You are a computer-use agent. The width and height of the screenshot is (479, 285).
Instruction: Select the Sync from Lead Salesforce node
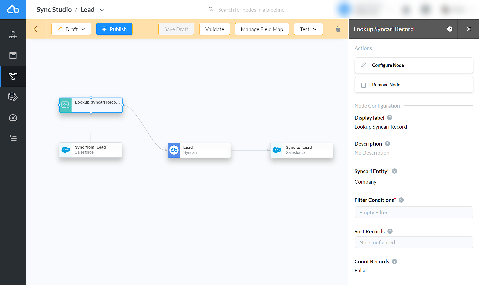(x=91, y=150)
